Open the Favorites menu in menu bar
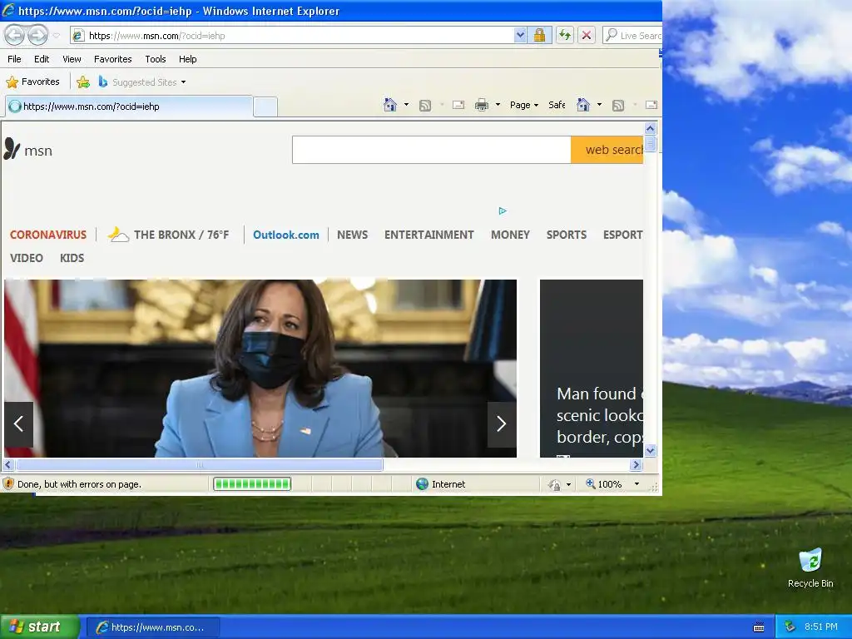 point(113,59)
